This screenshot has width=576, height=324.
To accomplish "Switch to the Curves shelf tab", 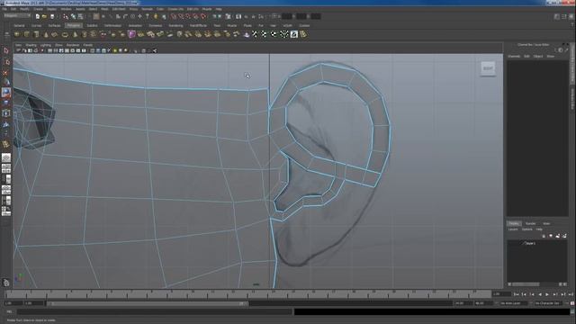I will coord(36,26).
